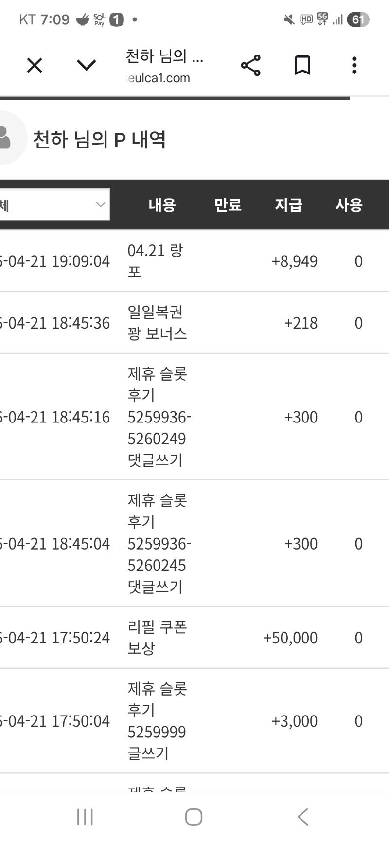Tap the 만료 column header
389x844 pixels.
228,205
